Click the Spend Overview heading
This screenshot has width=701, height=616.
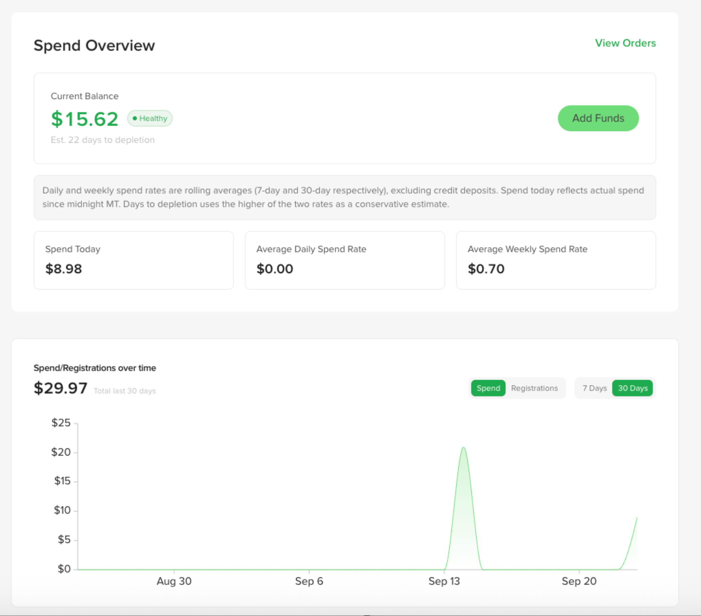94,46
